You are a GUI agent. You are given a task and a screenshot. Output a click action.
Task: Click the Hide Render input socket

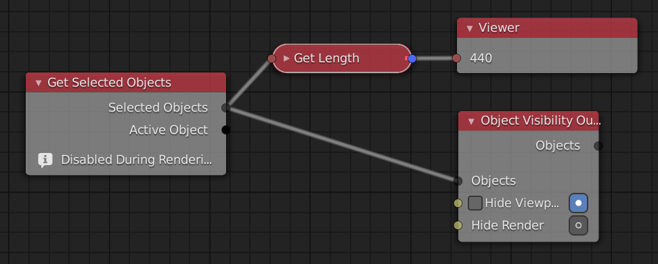pos(458,225)
